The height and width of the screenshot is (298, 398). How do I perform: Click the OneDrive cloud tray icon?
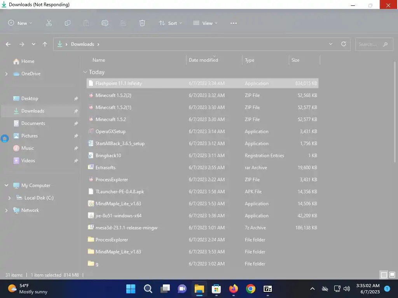325,289
